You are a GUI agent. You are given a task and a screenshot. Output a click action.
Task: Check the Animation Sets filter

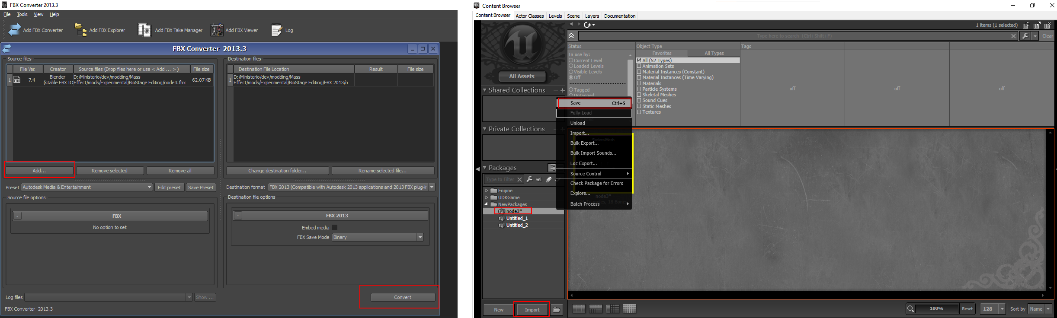pos(639,66)
